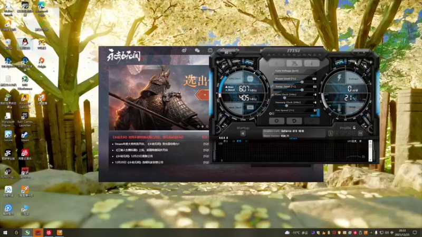Click the weather widget in taskbar
422x237 pixels.
click(x=296, y=233)
